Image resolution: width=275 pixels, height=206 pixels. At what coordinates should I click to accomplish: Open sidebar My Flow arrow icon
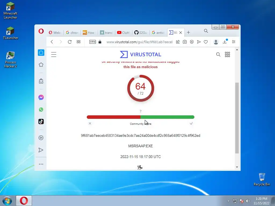(41, 150)
